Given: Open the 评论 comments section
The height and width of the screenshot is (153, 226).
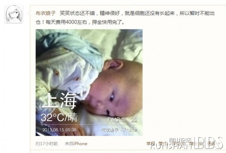Looking at the screenshot, I should [178, 143].
